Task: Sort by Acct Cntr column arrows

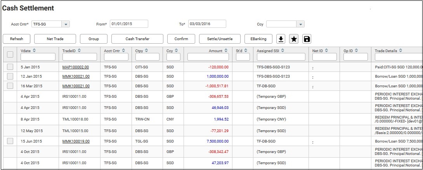Action: [x=123, y=51]
